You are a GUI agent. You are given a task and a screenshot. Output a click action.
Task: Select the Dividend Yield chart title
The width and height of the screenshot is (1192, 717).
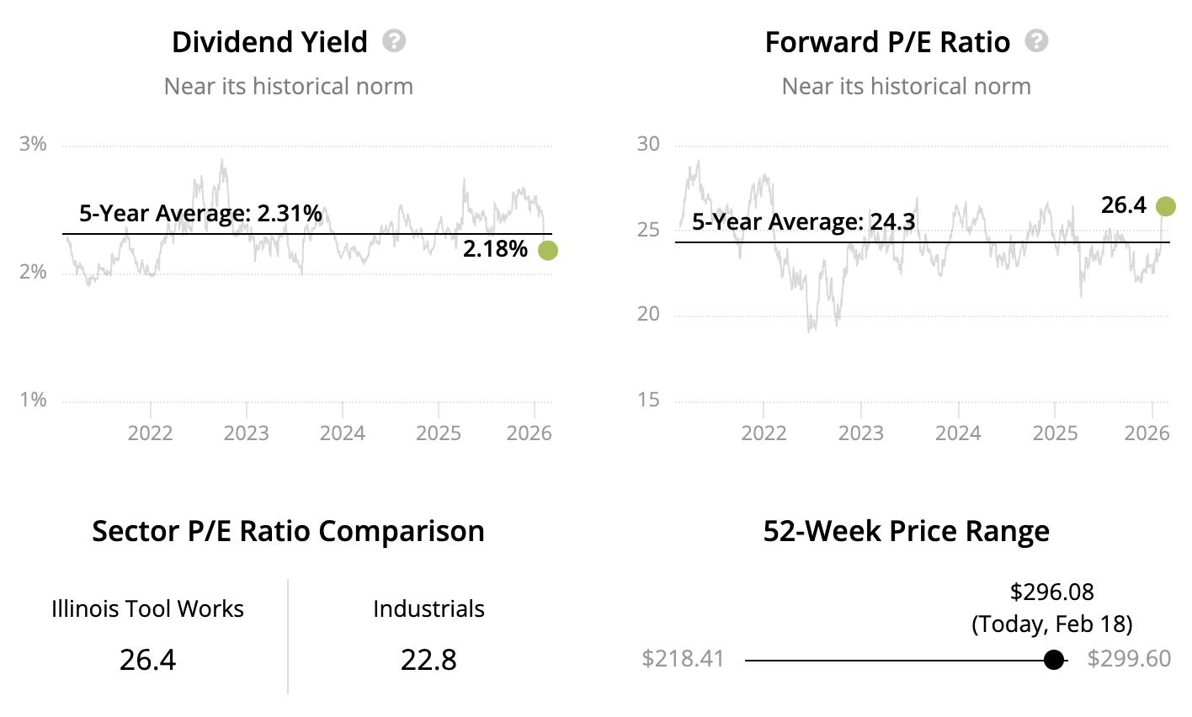(x=269, y=42)
